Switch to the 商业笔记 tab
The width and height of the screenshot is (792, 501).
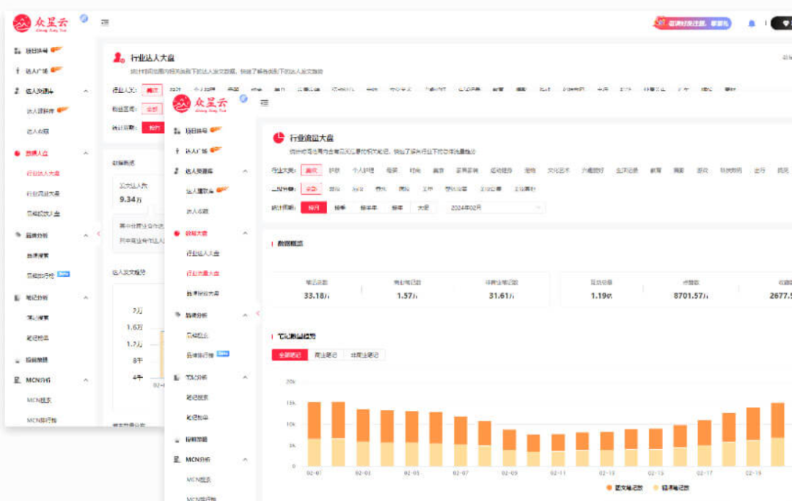click(x=326, y=355)
